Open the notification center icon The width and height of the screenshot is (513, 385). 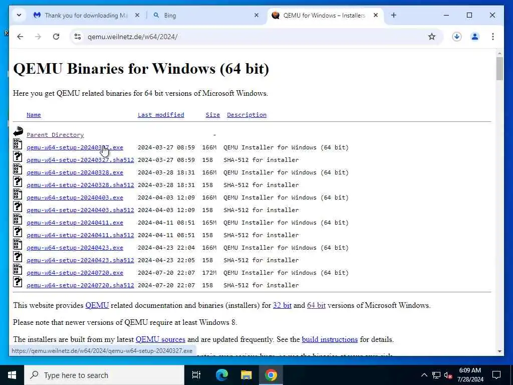496,375
